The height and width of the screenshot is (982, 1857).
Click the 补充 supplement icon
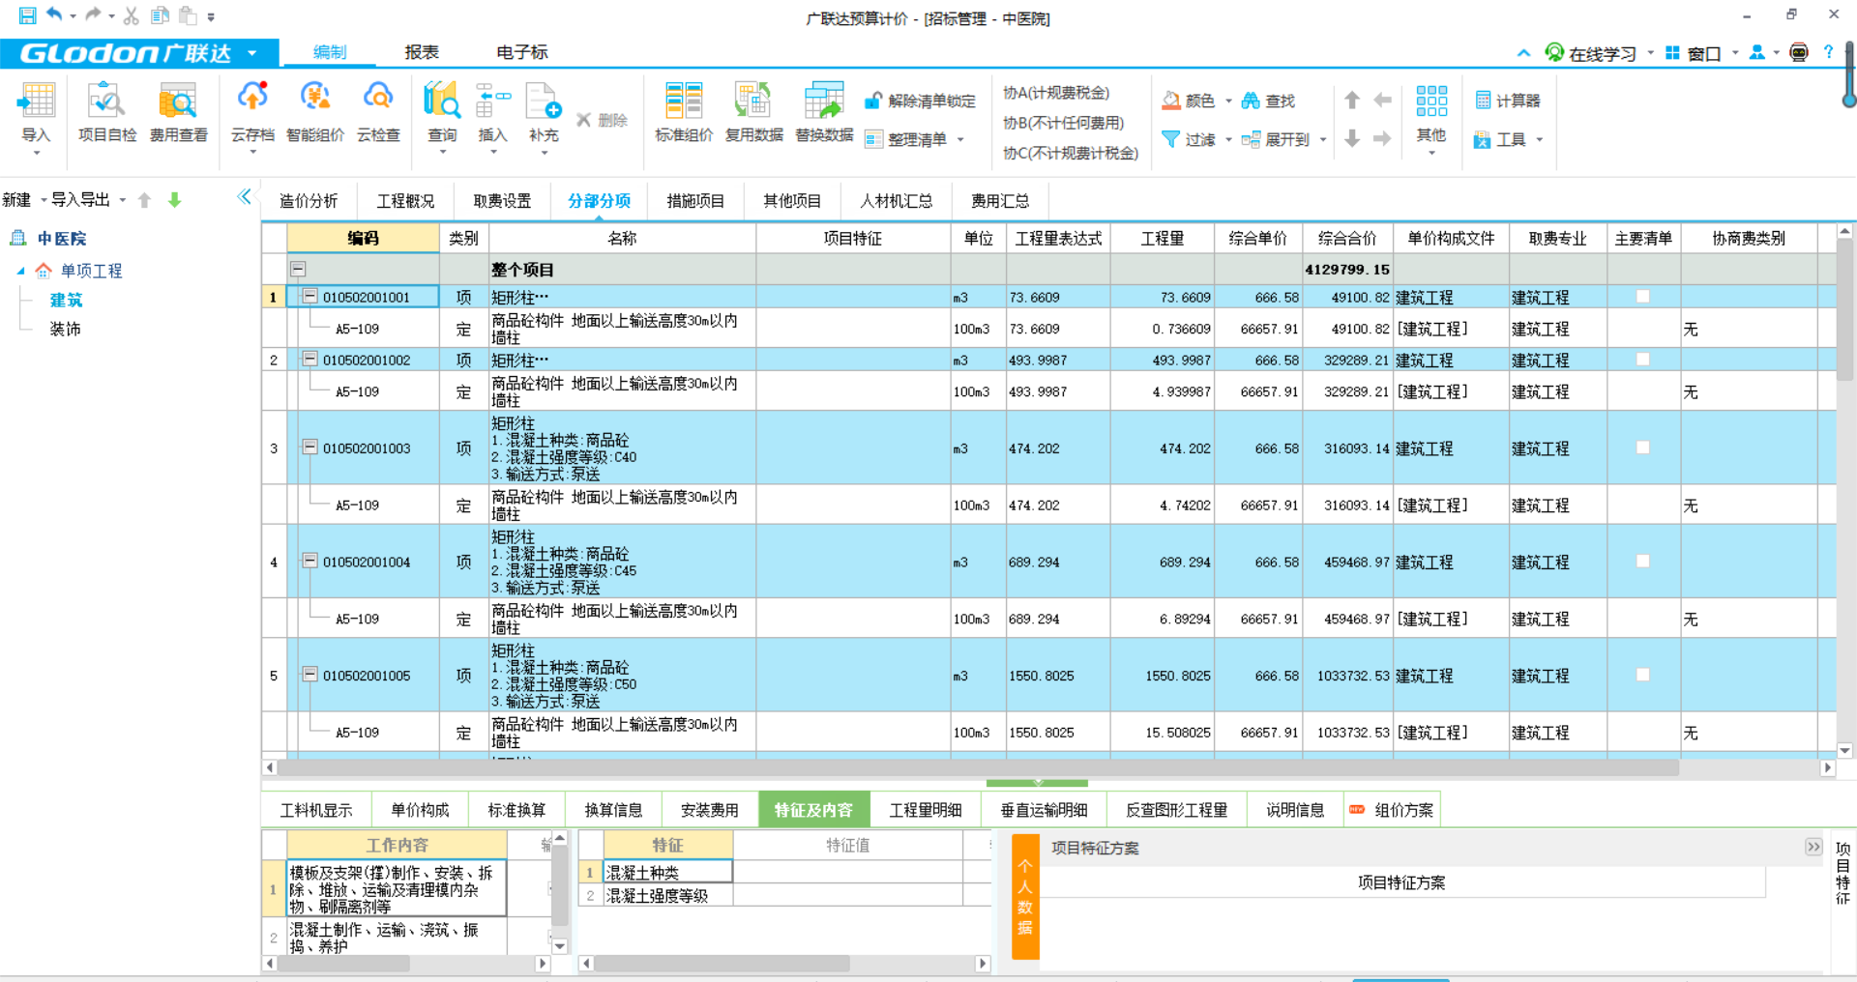(544, 101)
